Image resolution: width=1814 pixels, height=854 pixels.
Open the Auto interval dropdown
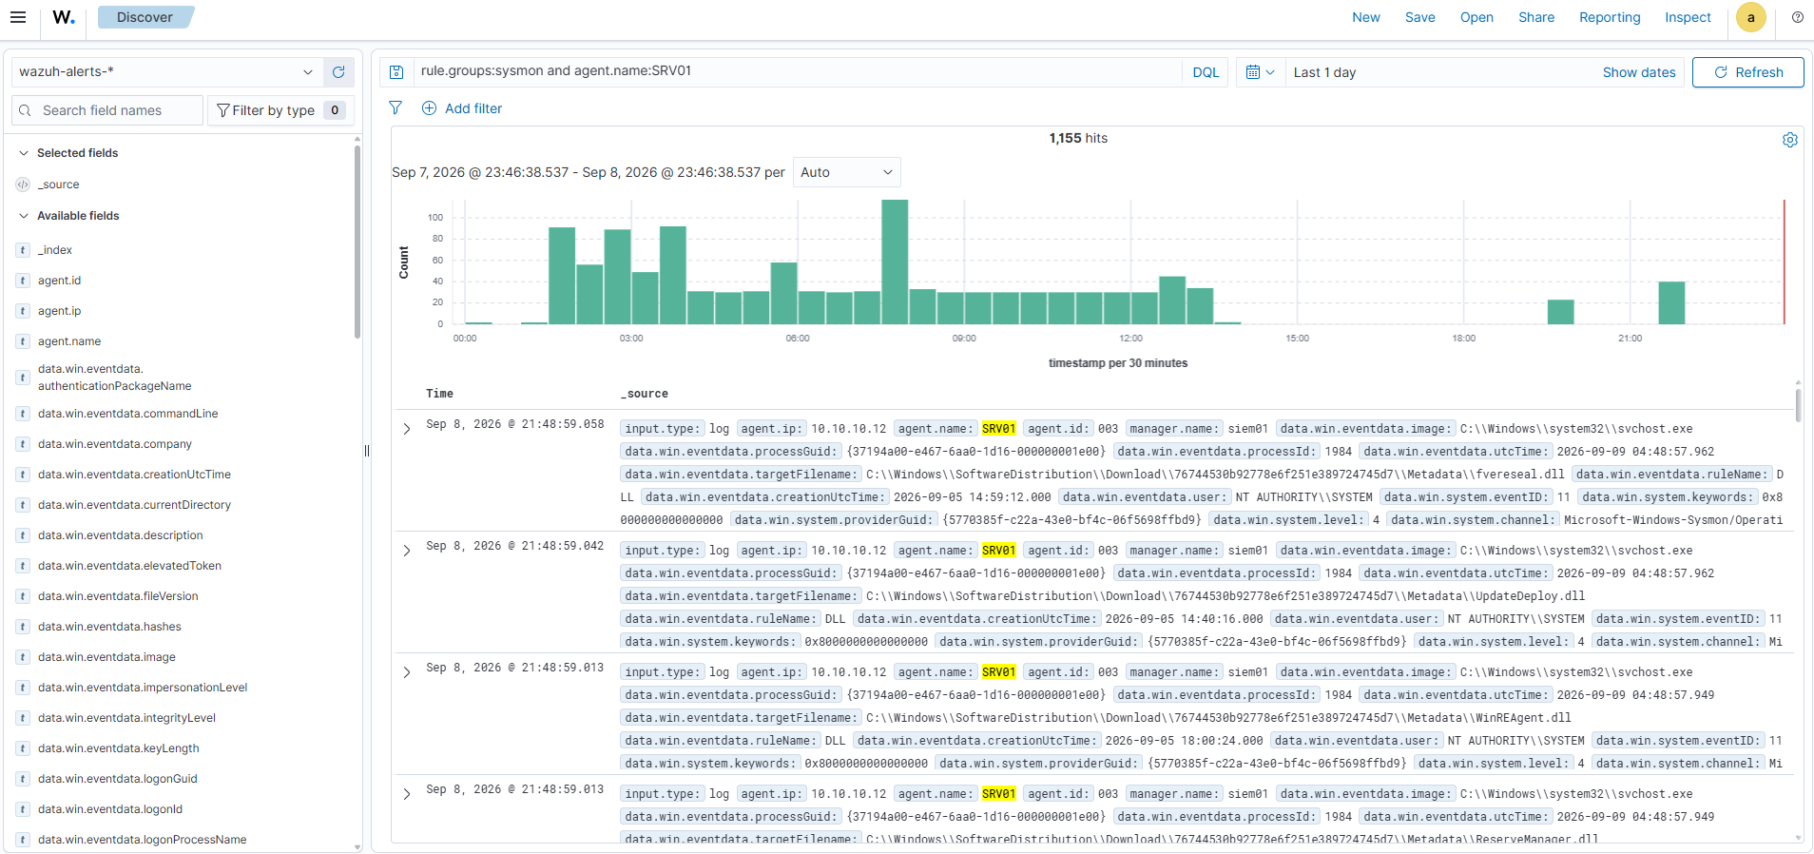pyautogui.click(x=846, y=172)
